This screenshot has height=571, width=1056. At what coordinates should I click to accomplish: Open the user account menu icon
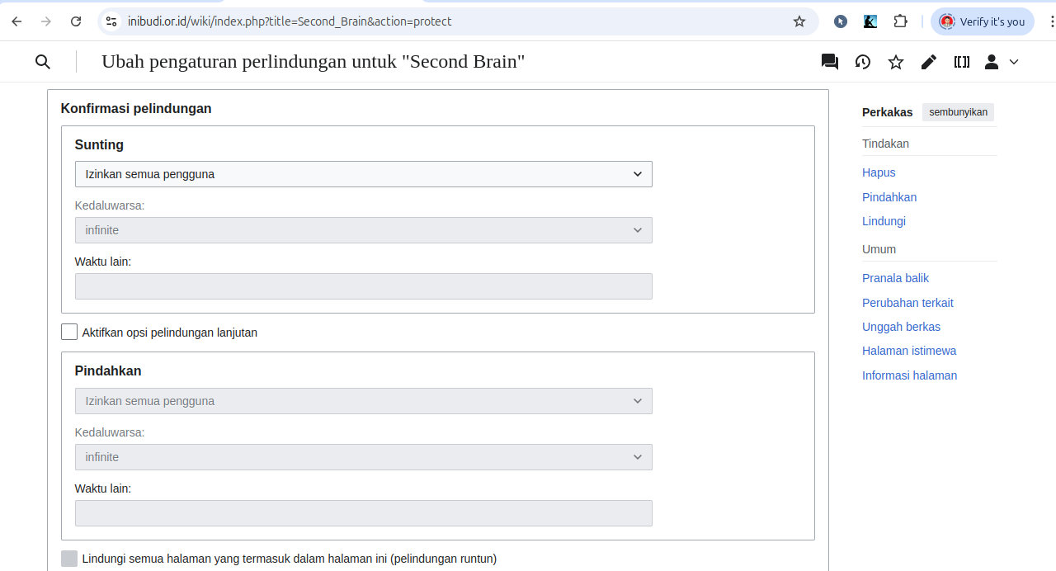pyautogui.click(x=1002, y=62)
